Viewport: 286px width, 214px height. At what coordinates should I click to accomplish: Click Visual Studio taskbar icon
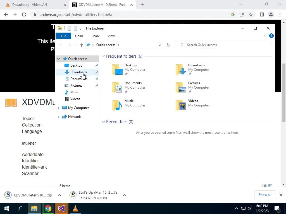pyautogui.click(x=62, y=208)
